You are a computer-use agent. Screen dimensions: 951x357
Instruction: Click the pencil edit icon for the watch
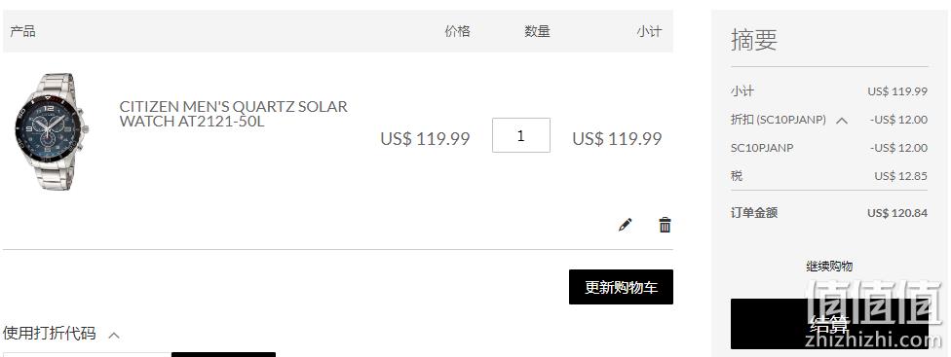click(x=625, y=225)
